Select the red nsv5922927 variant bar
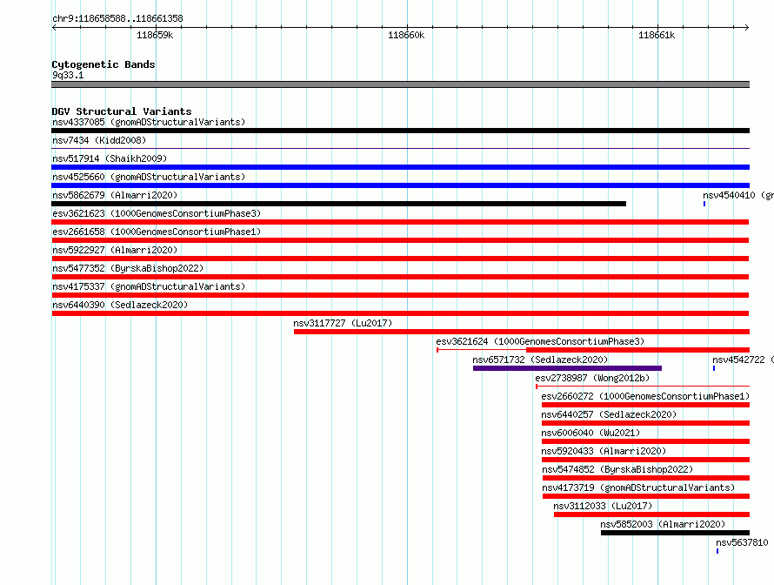This screenshot has height=585, width=774. (x=400, y=259)
